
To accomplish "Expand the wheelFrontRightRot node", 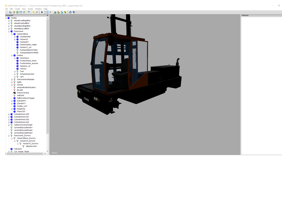I will click(9, 21).
